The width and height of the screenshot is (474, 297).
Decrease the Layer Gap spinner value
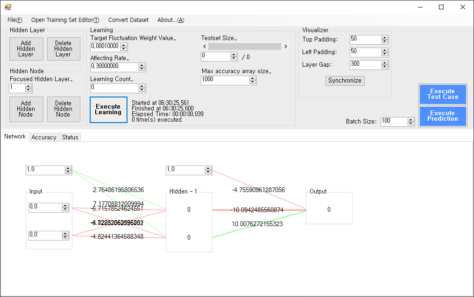tap(385, 67)
